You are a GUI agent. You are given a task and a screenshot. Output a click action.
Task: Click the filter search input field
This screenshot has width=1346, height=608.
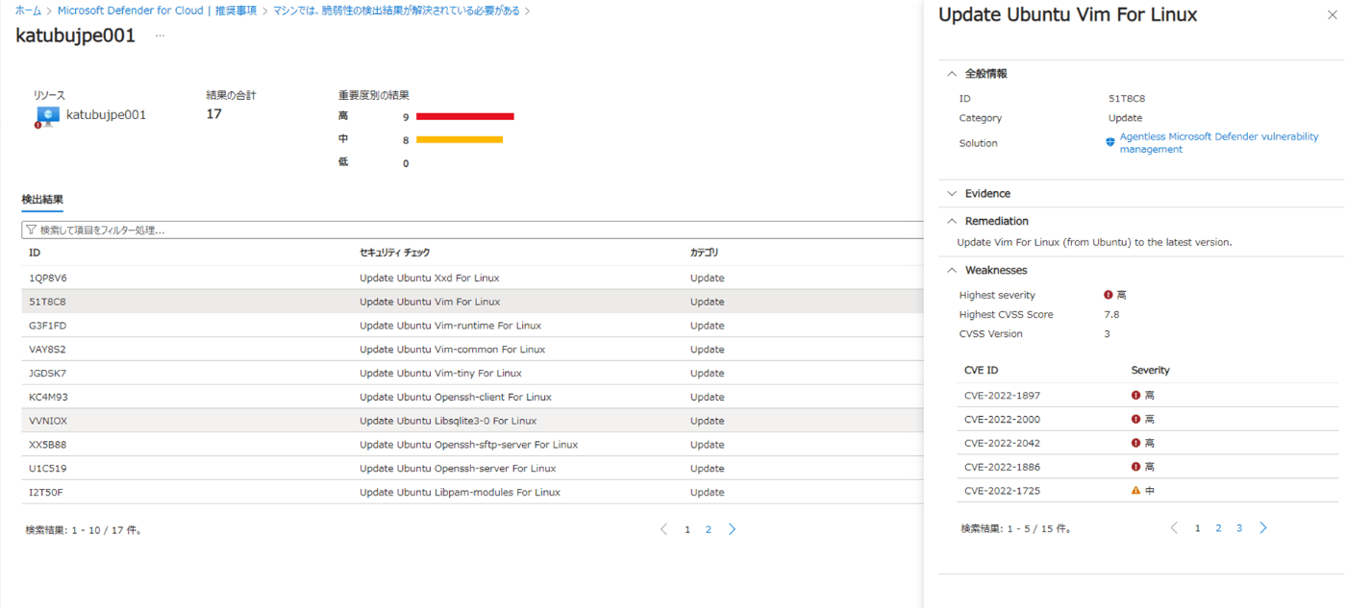tap(472, 231)
